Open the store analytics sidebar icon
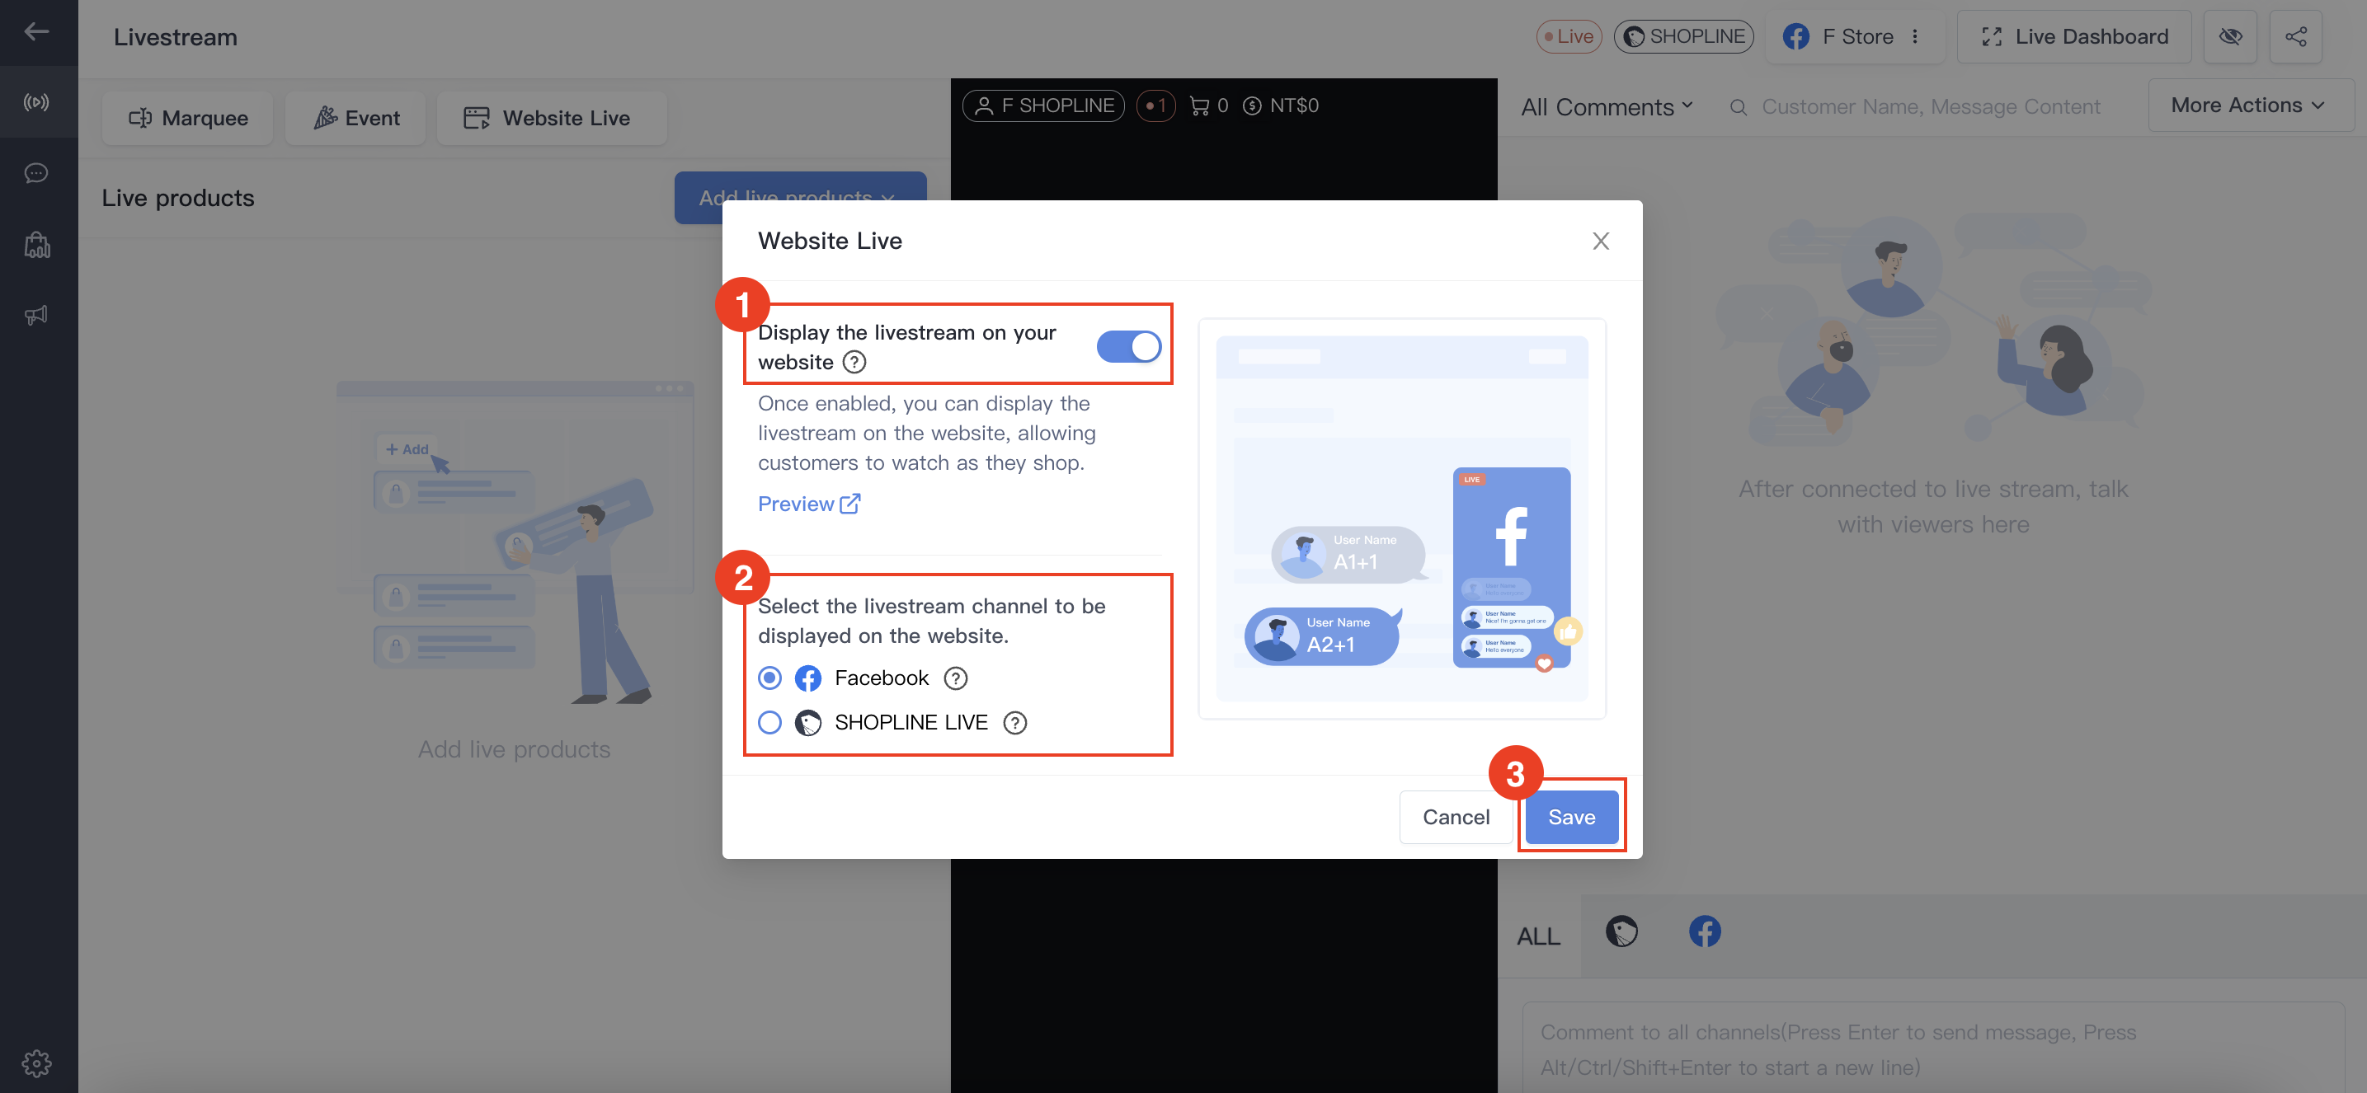2367x1093 pixels. 37,244
